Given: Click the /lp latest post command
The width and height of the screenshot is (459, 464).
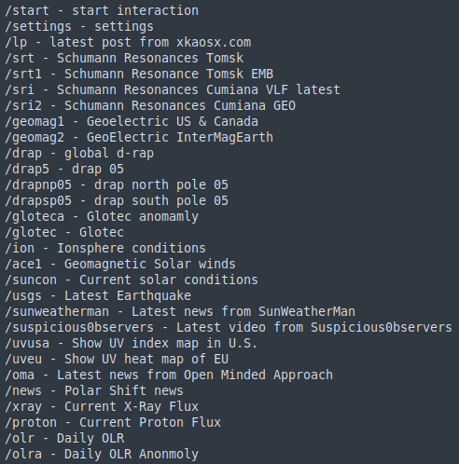Looking at the screenshot, I should coord(128,43).
